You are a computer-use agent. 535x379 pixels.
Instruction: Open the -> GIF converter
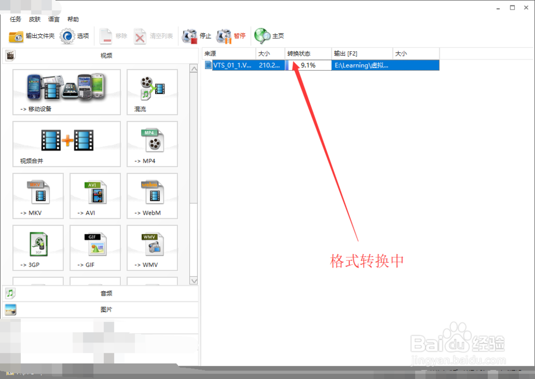(x=95, y=247)
